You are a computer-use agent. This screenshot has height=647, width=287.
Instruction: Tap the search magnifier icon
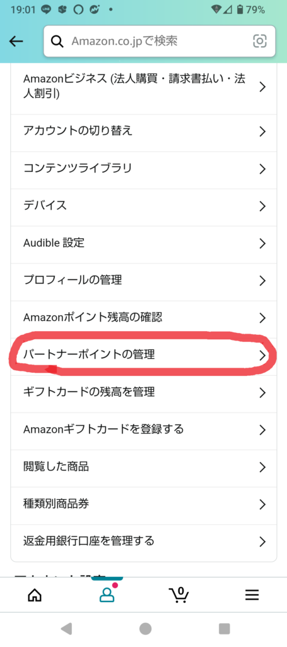pos(57,41)
